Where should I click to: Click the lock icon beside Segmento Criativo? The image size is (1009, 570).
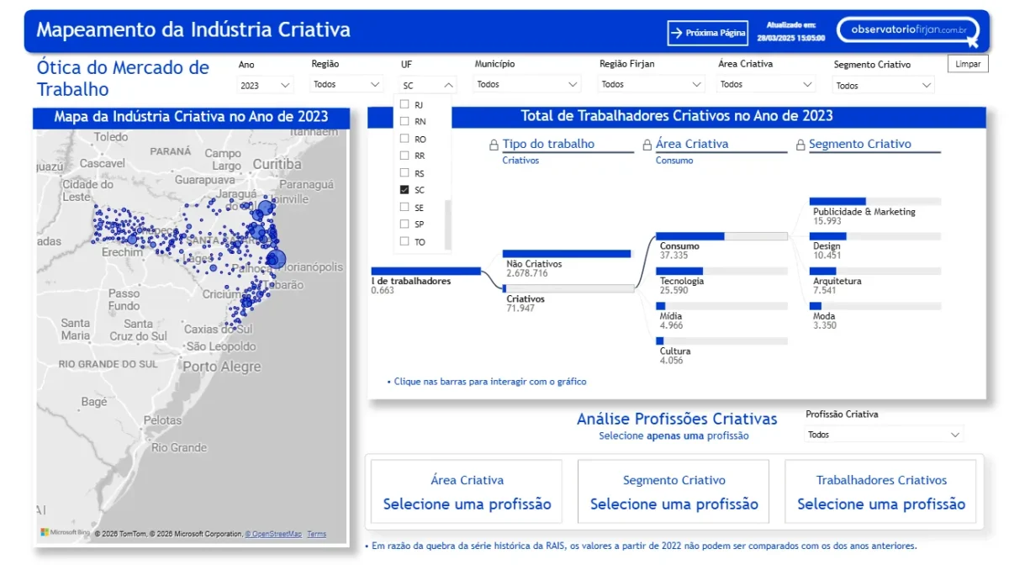[x=800, y=145]
